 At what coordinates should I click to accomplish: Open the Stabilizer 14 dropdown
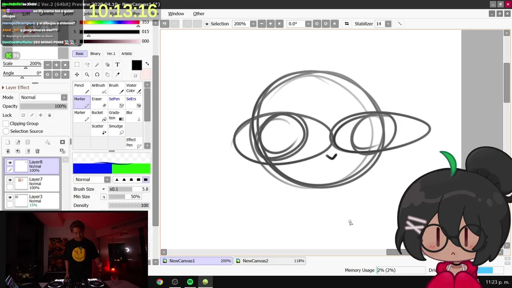tap(388, 24)
